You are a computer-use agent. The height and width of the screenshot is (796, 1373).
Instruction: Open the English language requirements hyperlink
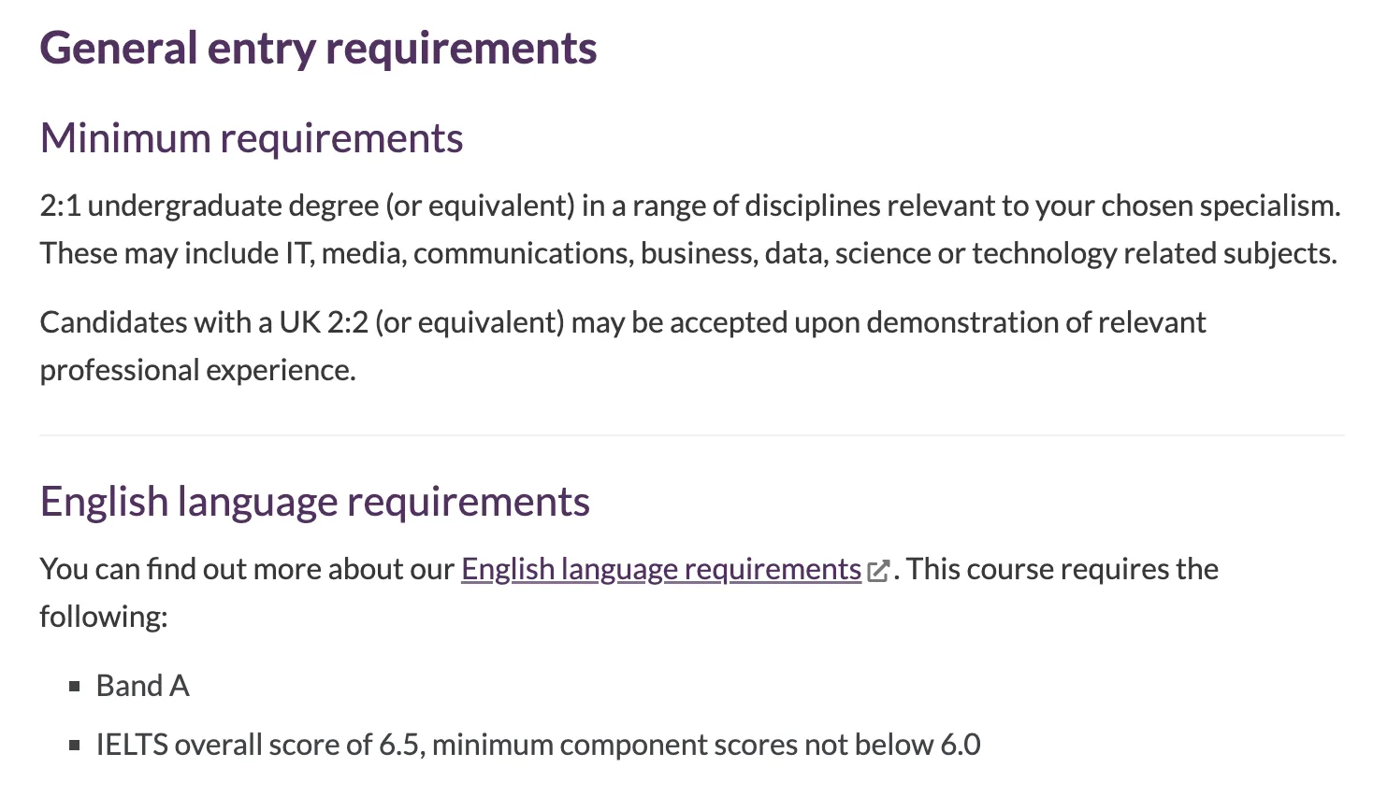point(660,569)
